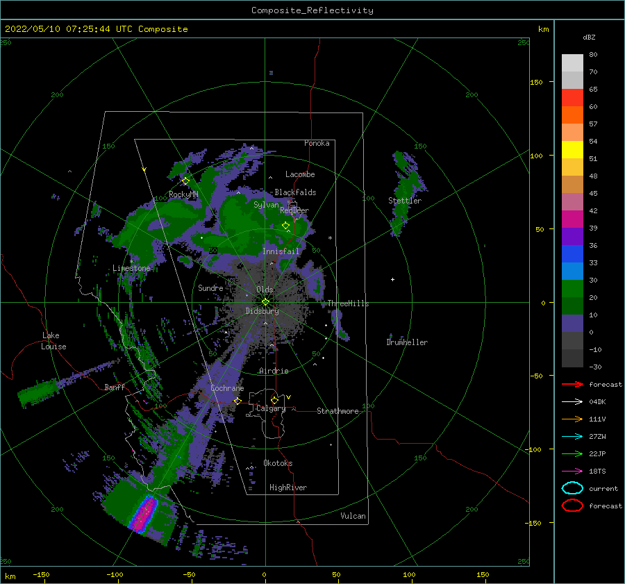Image resolution: width=625 pixels, height=584 pixels.
Task: Click the white 04DK arrow icon
Action: pos(572,401)
